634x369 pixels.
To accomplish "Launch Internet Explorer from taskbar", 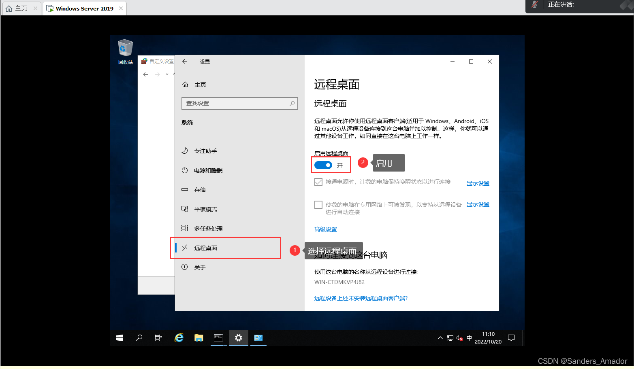I will point(179,338).
